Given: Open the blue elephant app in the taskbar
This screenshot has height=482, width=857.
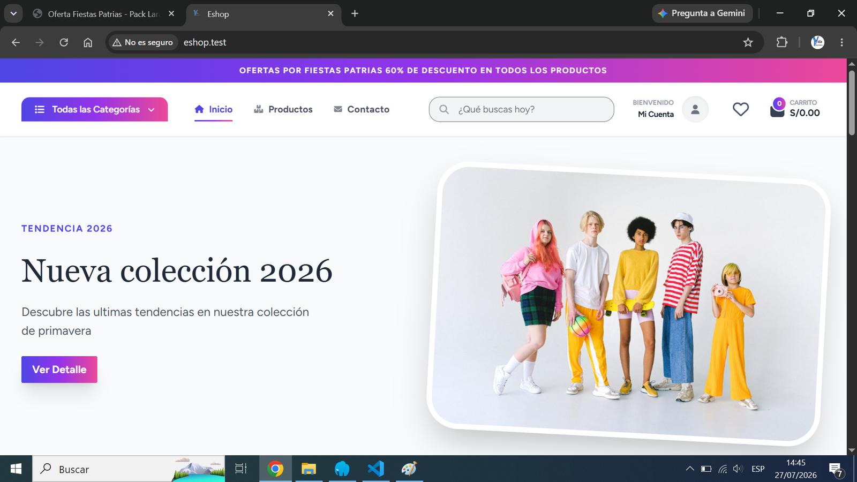Looking at the screenshot, I should pyautogui.click(x=342, y=469).
